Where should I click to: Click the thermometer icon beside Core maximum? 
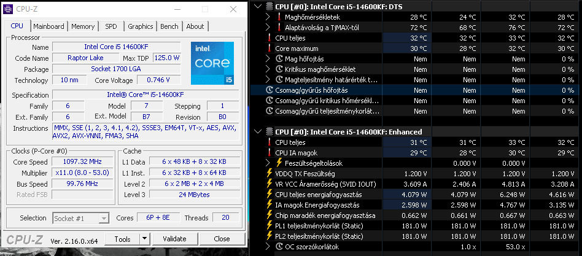[x=270, y=48]
